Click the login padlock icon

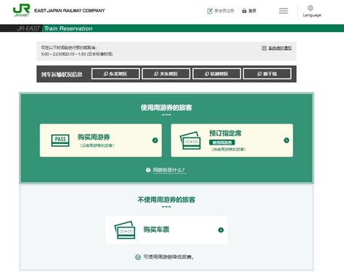(x=245, y=11)
